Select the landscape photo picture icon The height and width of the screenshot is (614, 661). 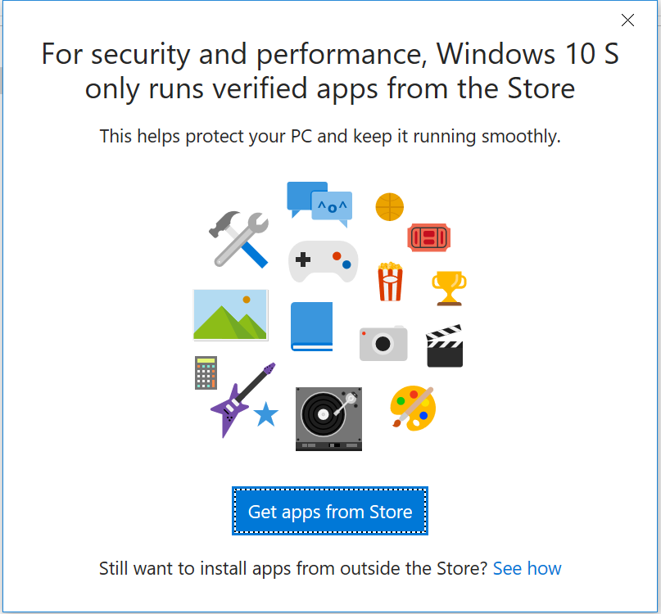point(230,315)
